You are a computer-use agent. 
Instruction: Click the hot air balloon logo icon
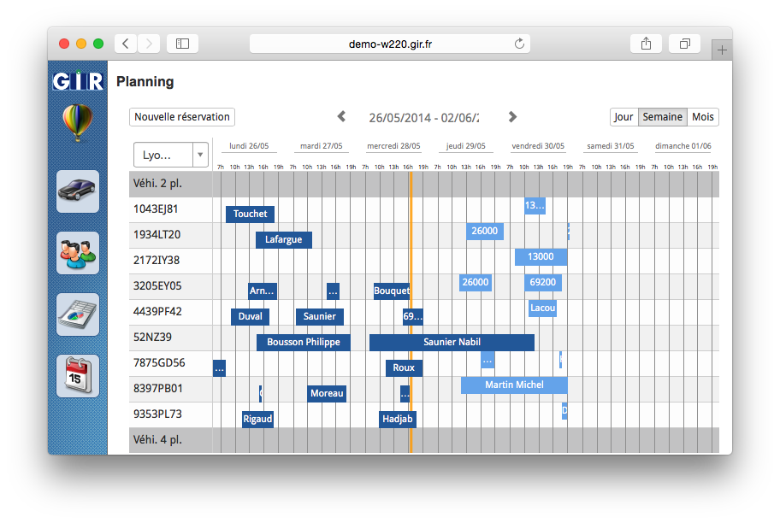(x=77, y=123)
